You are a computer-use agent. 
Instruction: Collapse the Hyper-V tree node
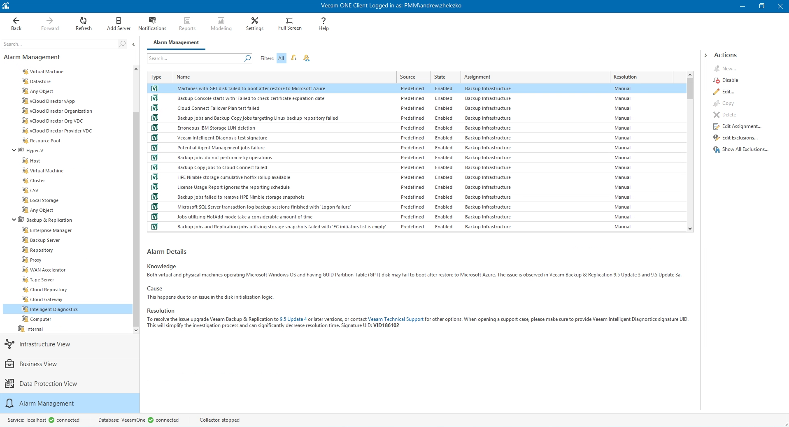point(14,151)
